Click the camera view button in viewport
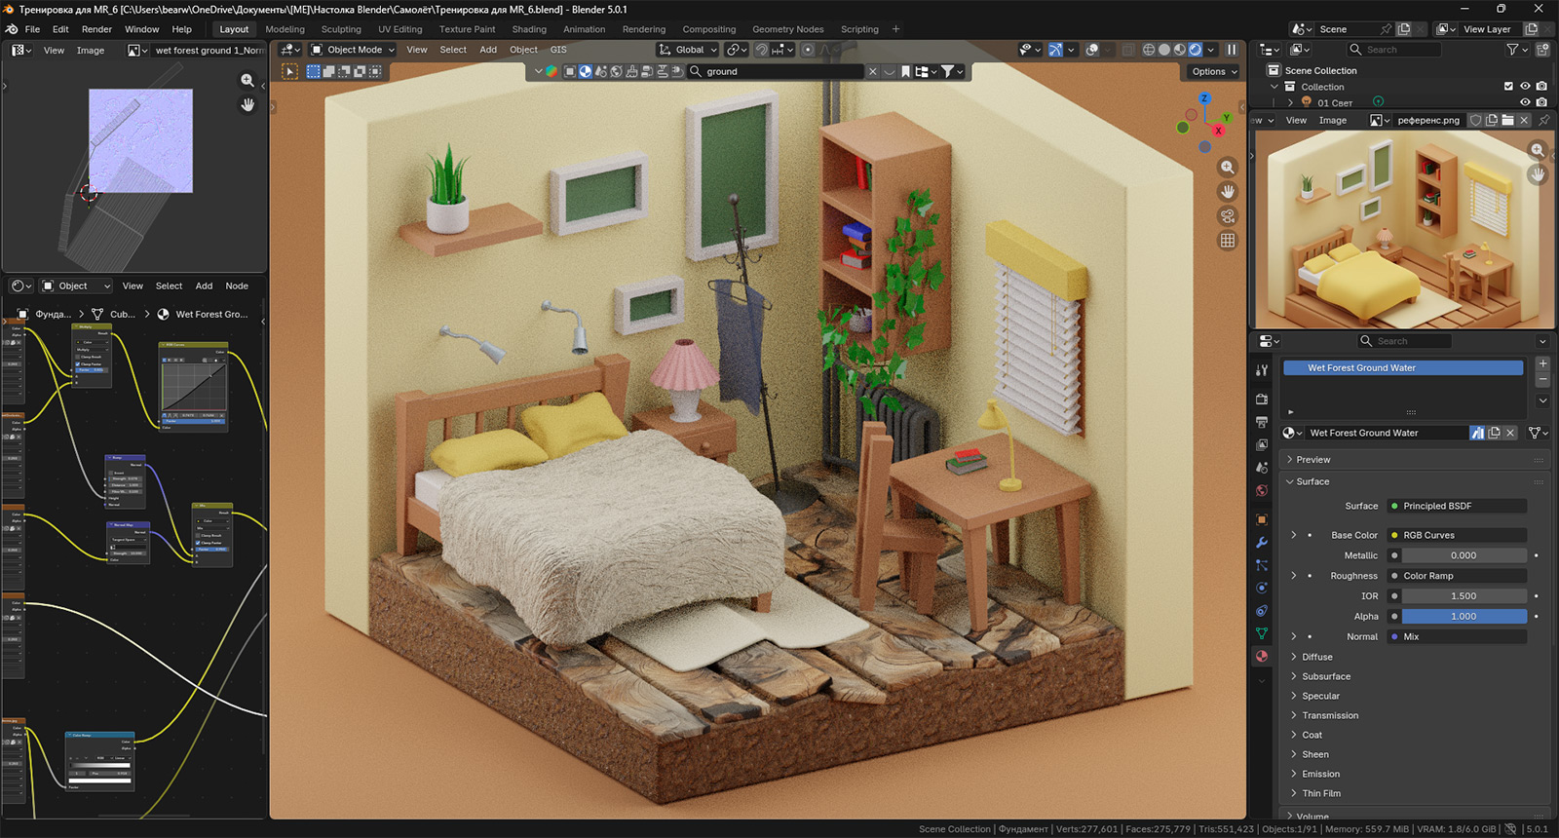This screenshot has height=838, width=1559. click(1228, 216)
